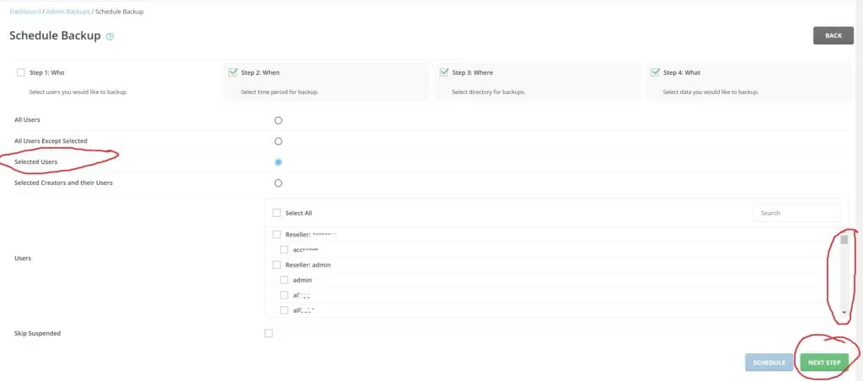Click the help icon beside Schedule Backup

tap(110, 36)
